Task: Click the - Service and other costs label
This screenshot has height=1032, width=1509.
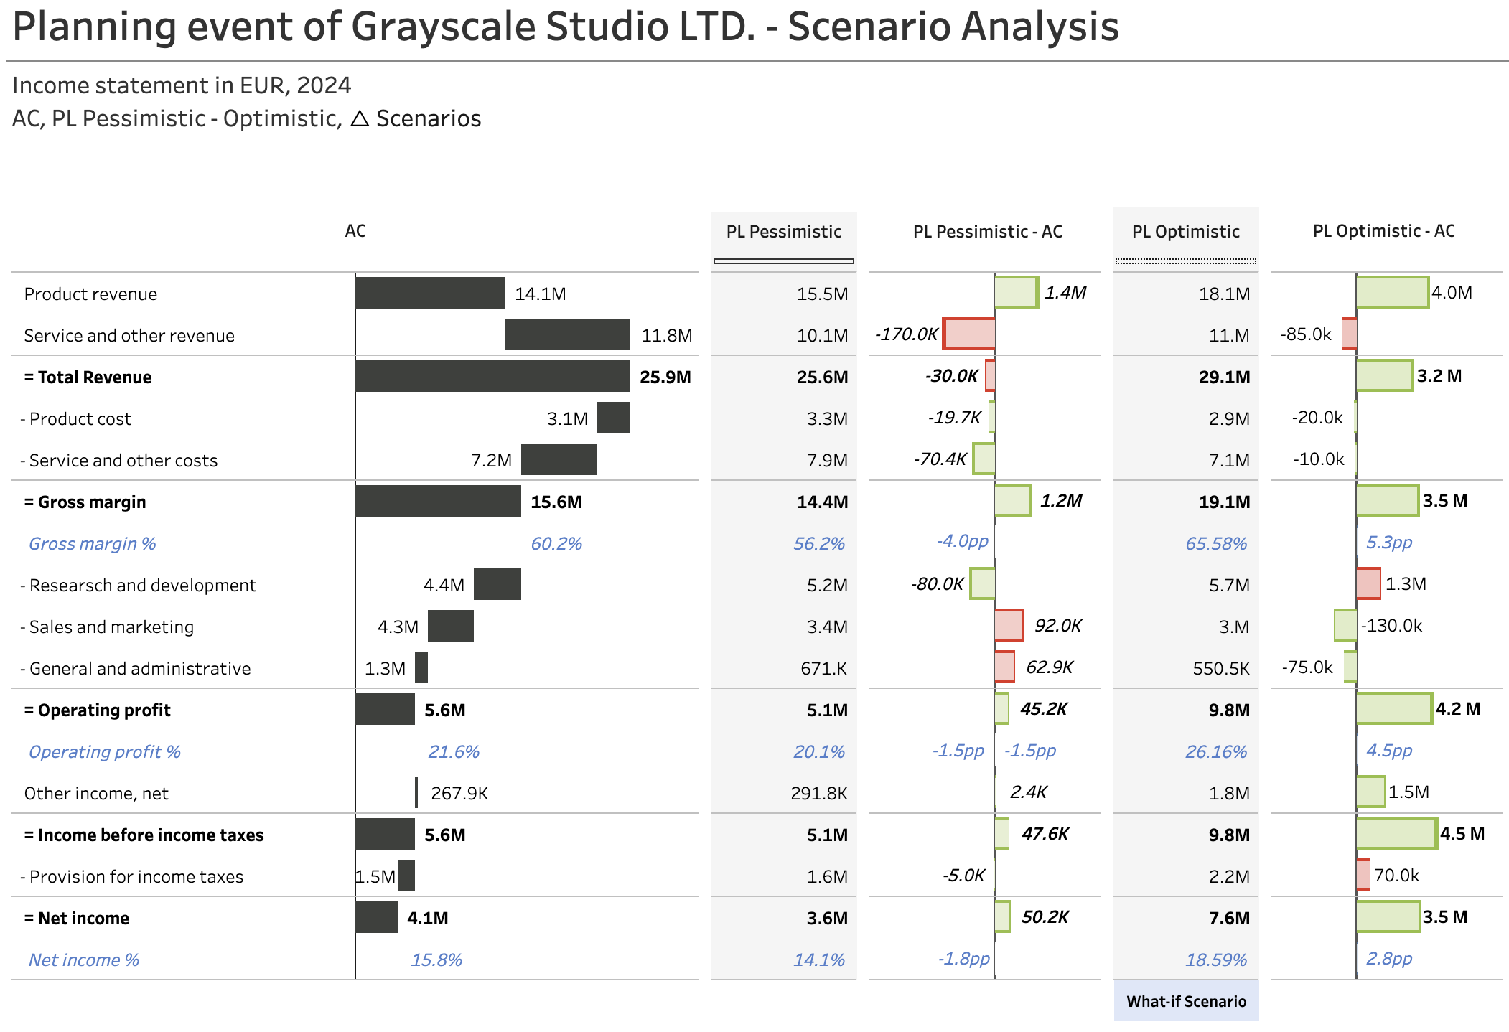Action: tap(118, 460)
